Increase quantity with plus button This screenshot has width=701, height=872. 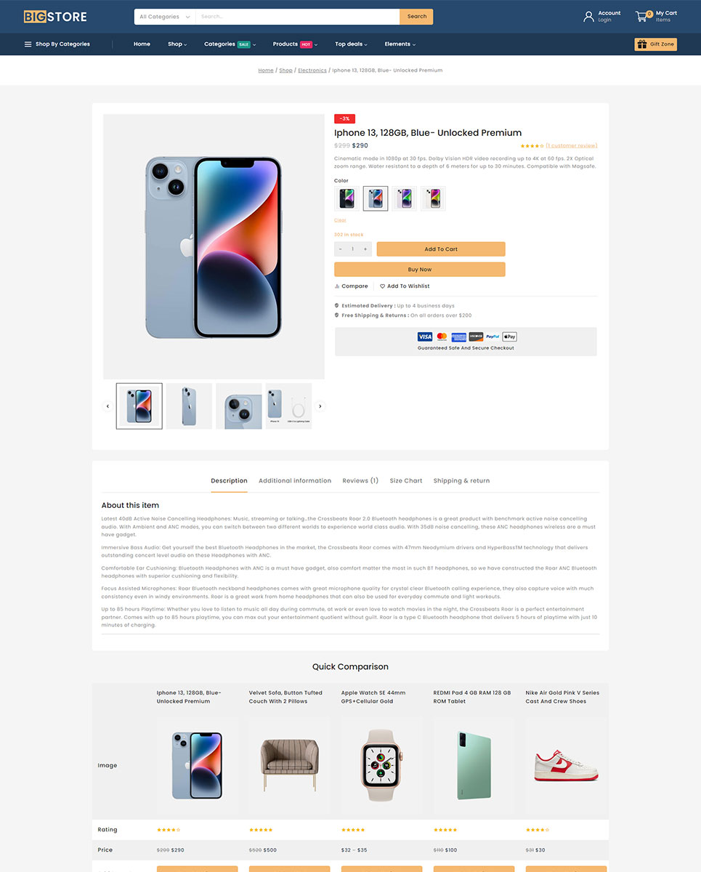365,249
